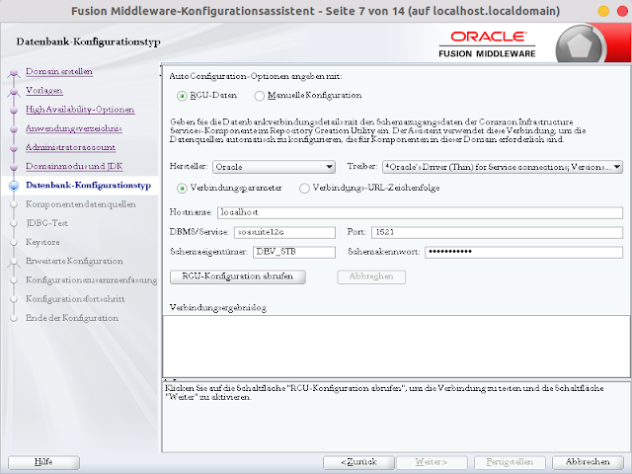Click the Hostname input field
This screenshot has width=632, height=474.
coord(420,212)
